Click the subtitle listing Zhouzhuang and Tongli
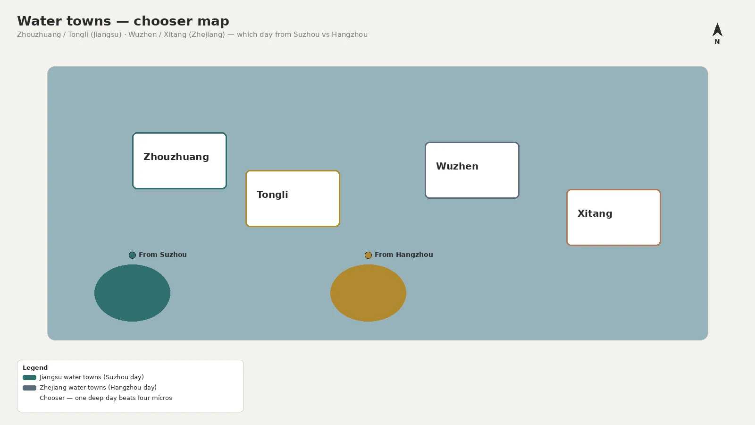Viewport: 755px width, 425px height. 192,34
